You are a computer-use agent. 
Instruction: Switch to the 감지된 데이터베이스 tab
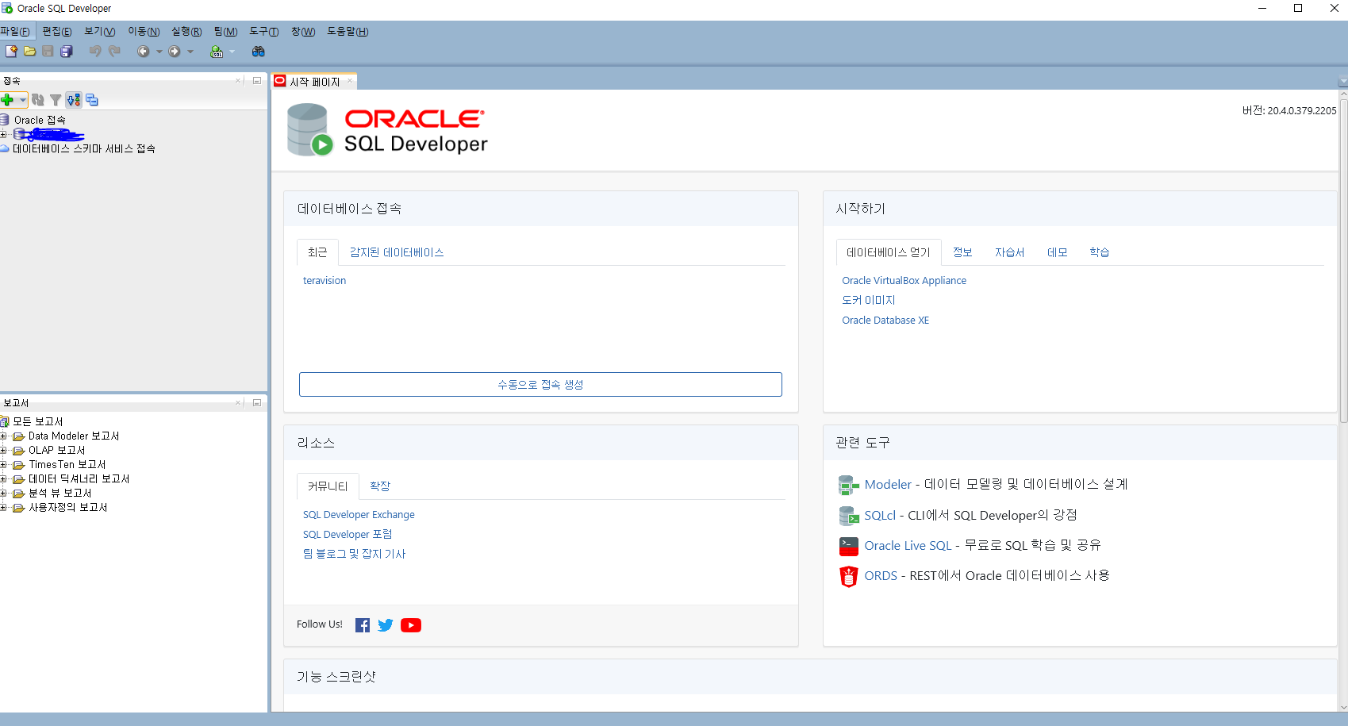(397, 252)
